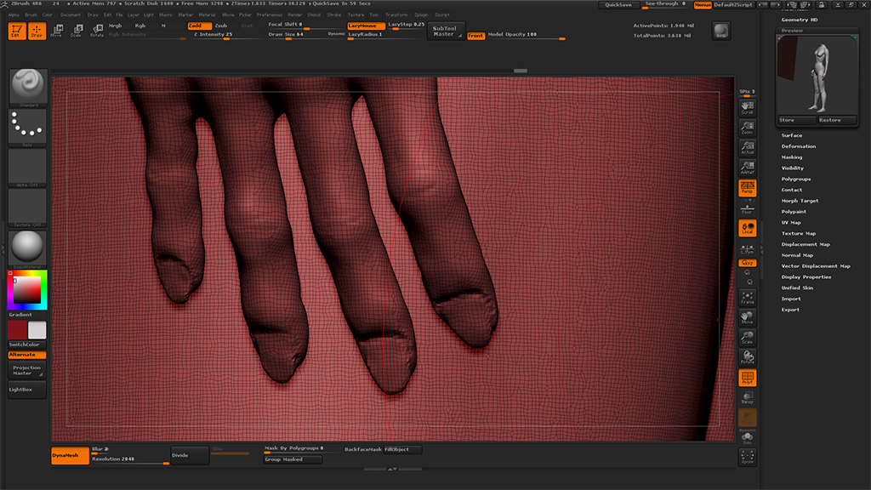Click the BPR render button
This screenshot has height=490, width=871.
click(x=720, y=31)
